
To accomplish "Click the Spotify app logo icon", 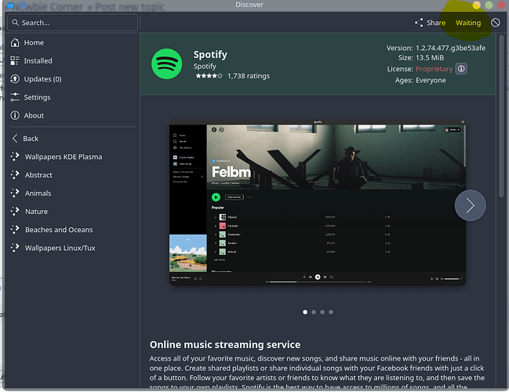I will click(166, 64).
